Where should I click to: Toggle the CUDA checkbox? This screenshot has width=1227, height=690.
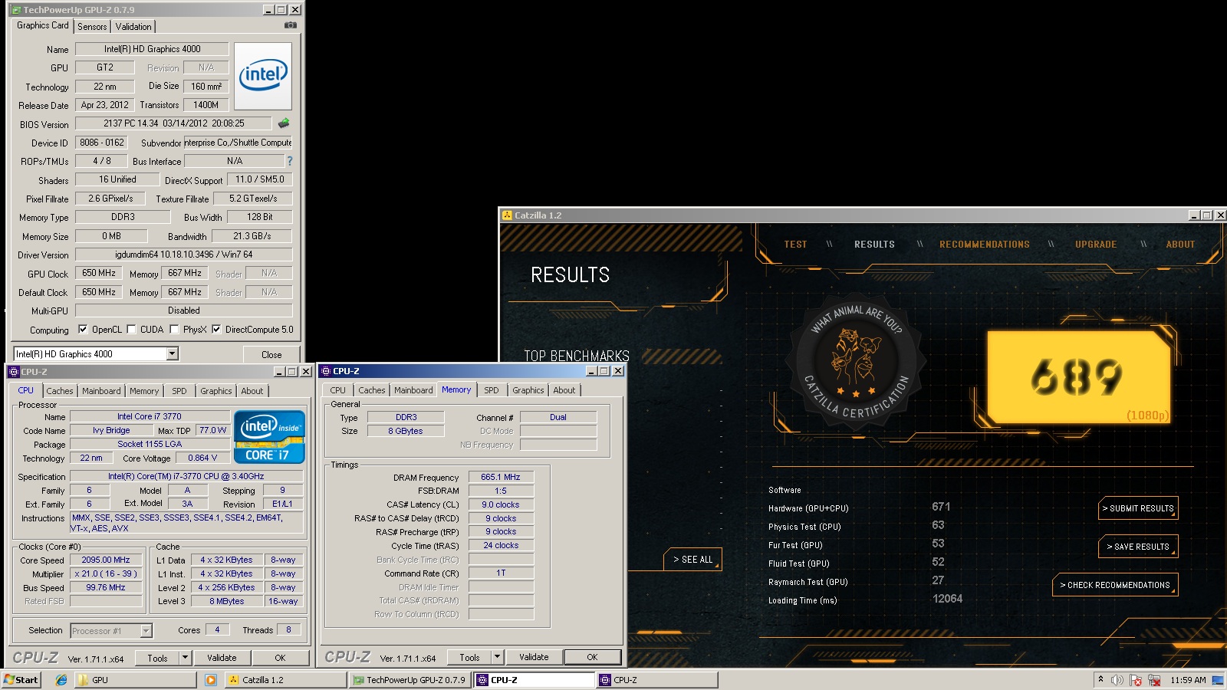tap(131, 330)
